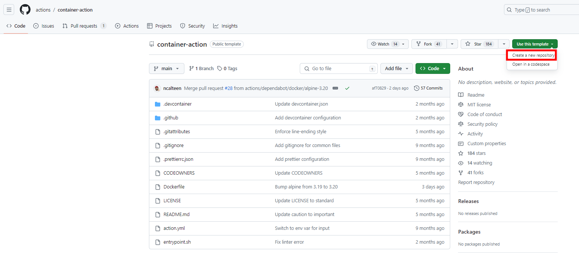This screenshot has width=579, height=253.
Task: Open the Issues tab
Action: coord(44,26)
